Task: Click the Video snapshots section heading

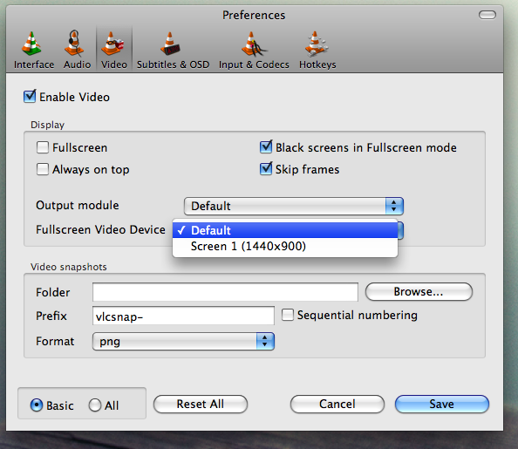Action: 69,267
